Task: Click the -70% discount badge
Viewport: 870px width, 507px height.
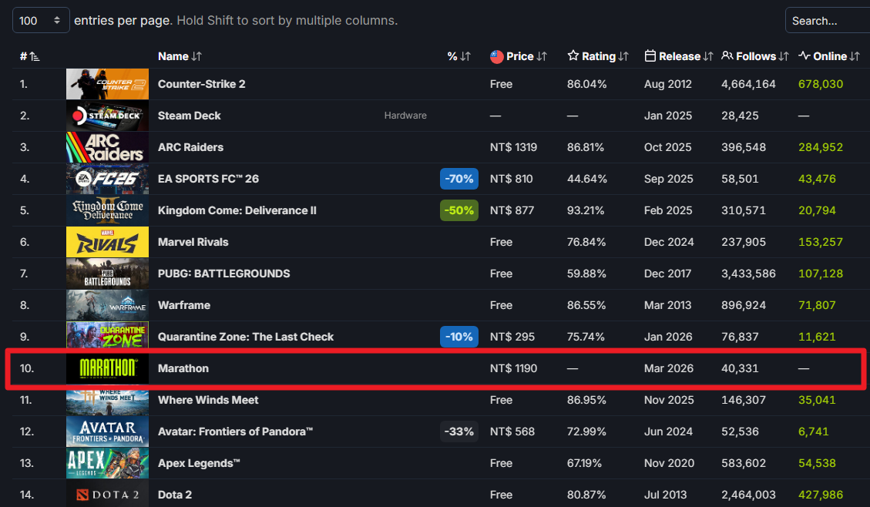Action: [x=459, y=179]
